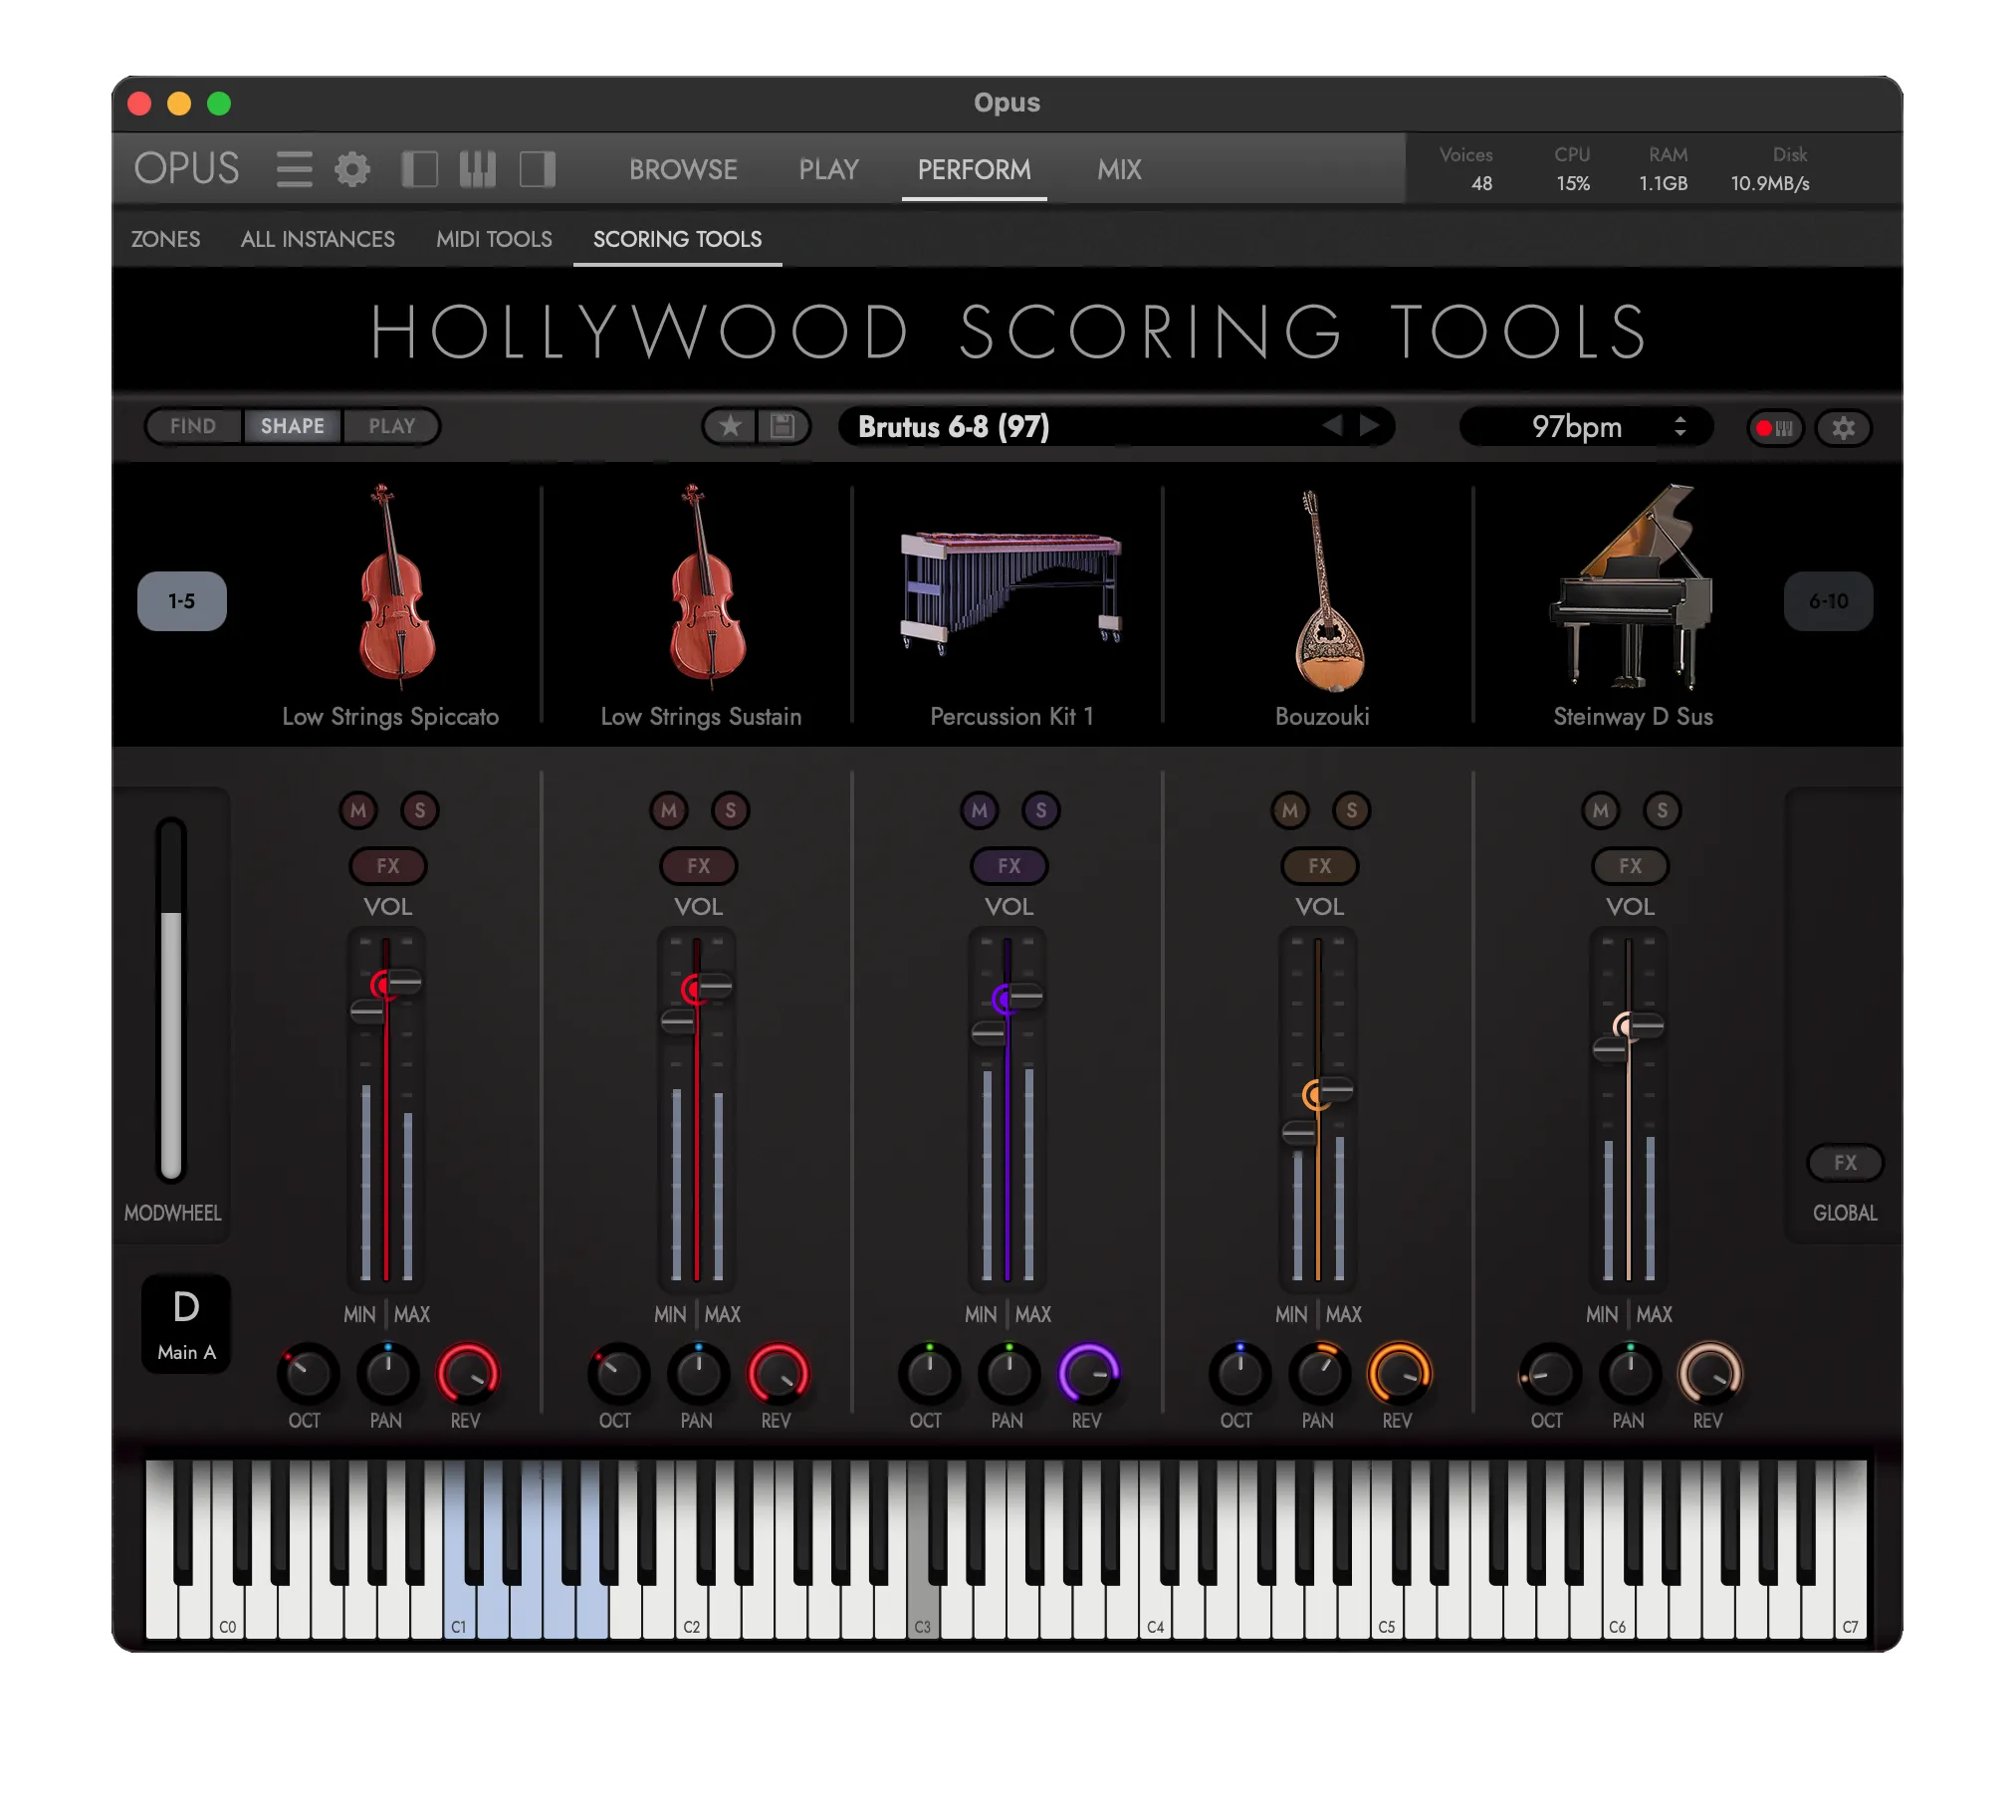2015x1800 pixels.
Task: Switch to the MIX tab
Action: tap(1119, 169)
